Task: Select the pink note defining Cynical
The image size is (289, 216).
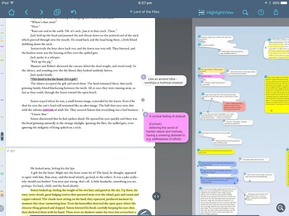Action: coord(166,127)
